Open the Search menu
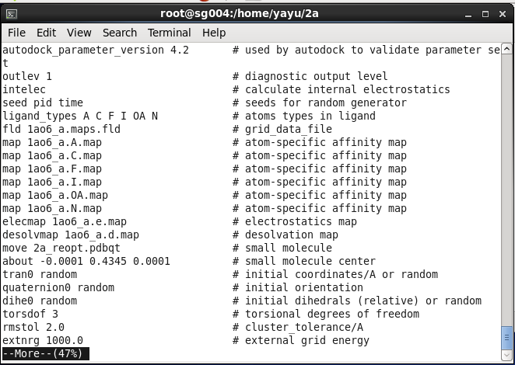Image resolution: width=515 pixels, height=365 pixels. (x=119, y=33)
